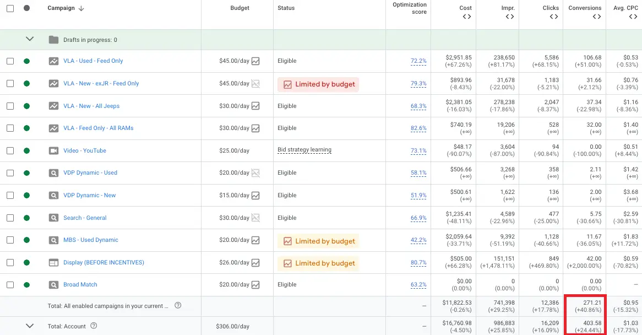
Task: Click the search icon beside Broad Match
Action: coord(53,285)
